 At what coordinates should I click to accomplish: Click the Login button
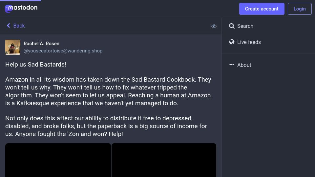300,9
